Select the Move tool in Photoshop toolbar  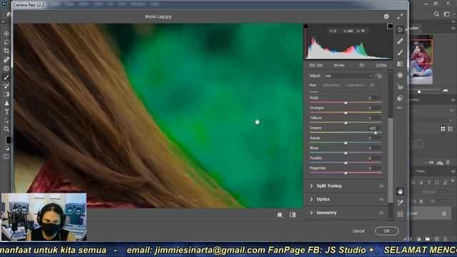[x=6, y=34]
